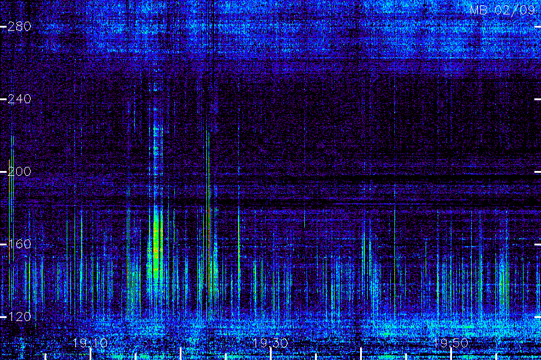
Task: Click the 19:50 time axis label
Action: (x=451, y=343)
